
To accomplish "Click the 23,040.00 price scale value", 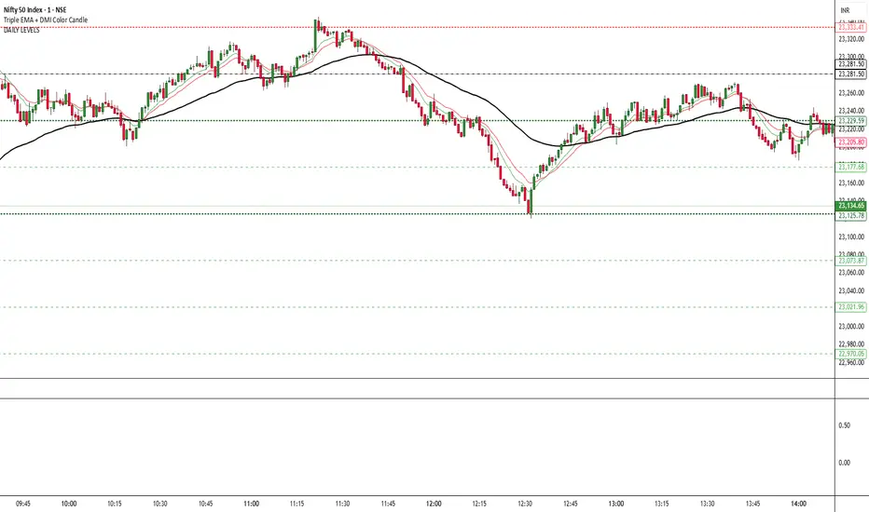I will (851, 290).
